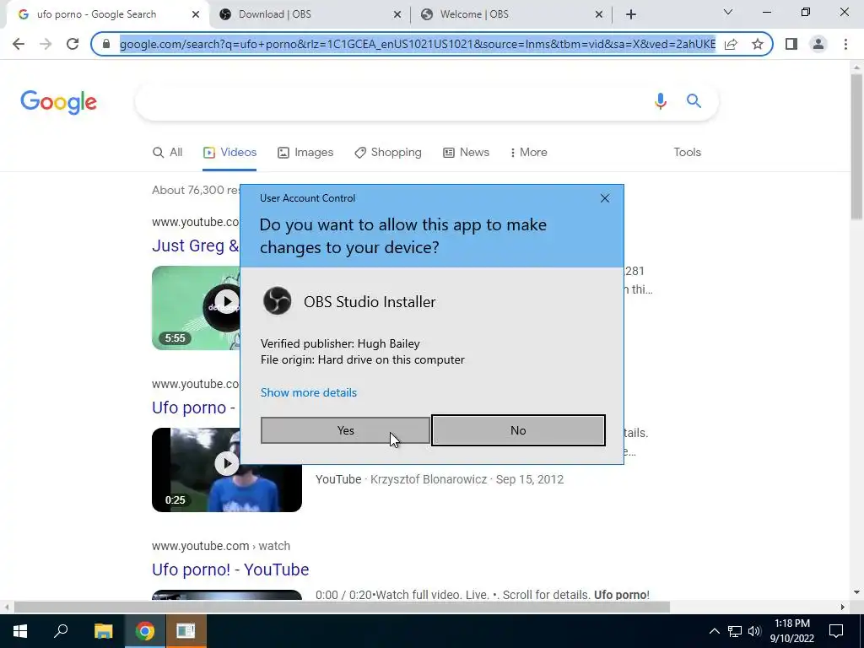Close the Download | OBS tab

click(397, 15)
